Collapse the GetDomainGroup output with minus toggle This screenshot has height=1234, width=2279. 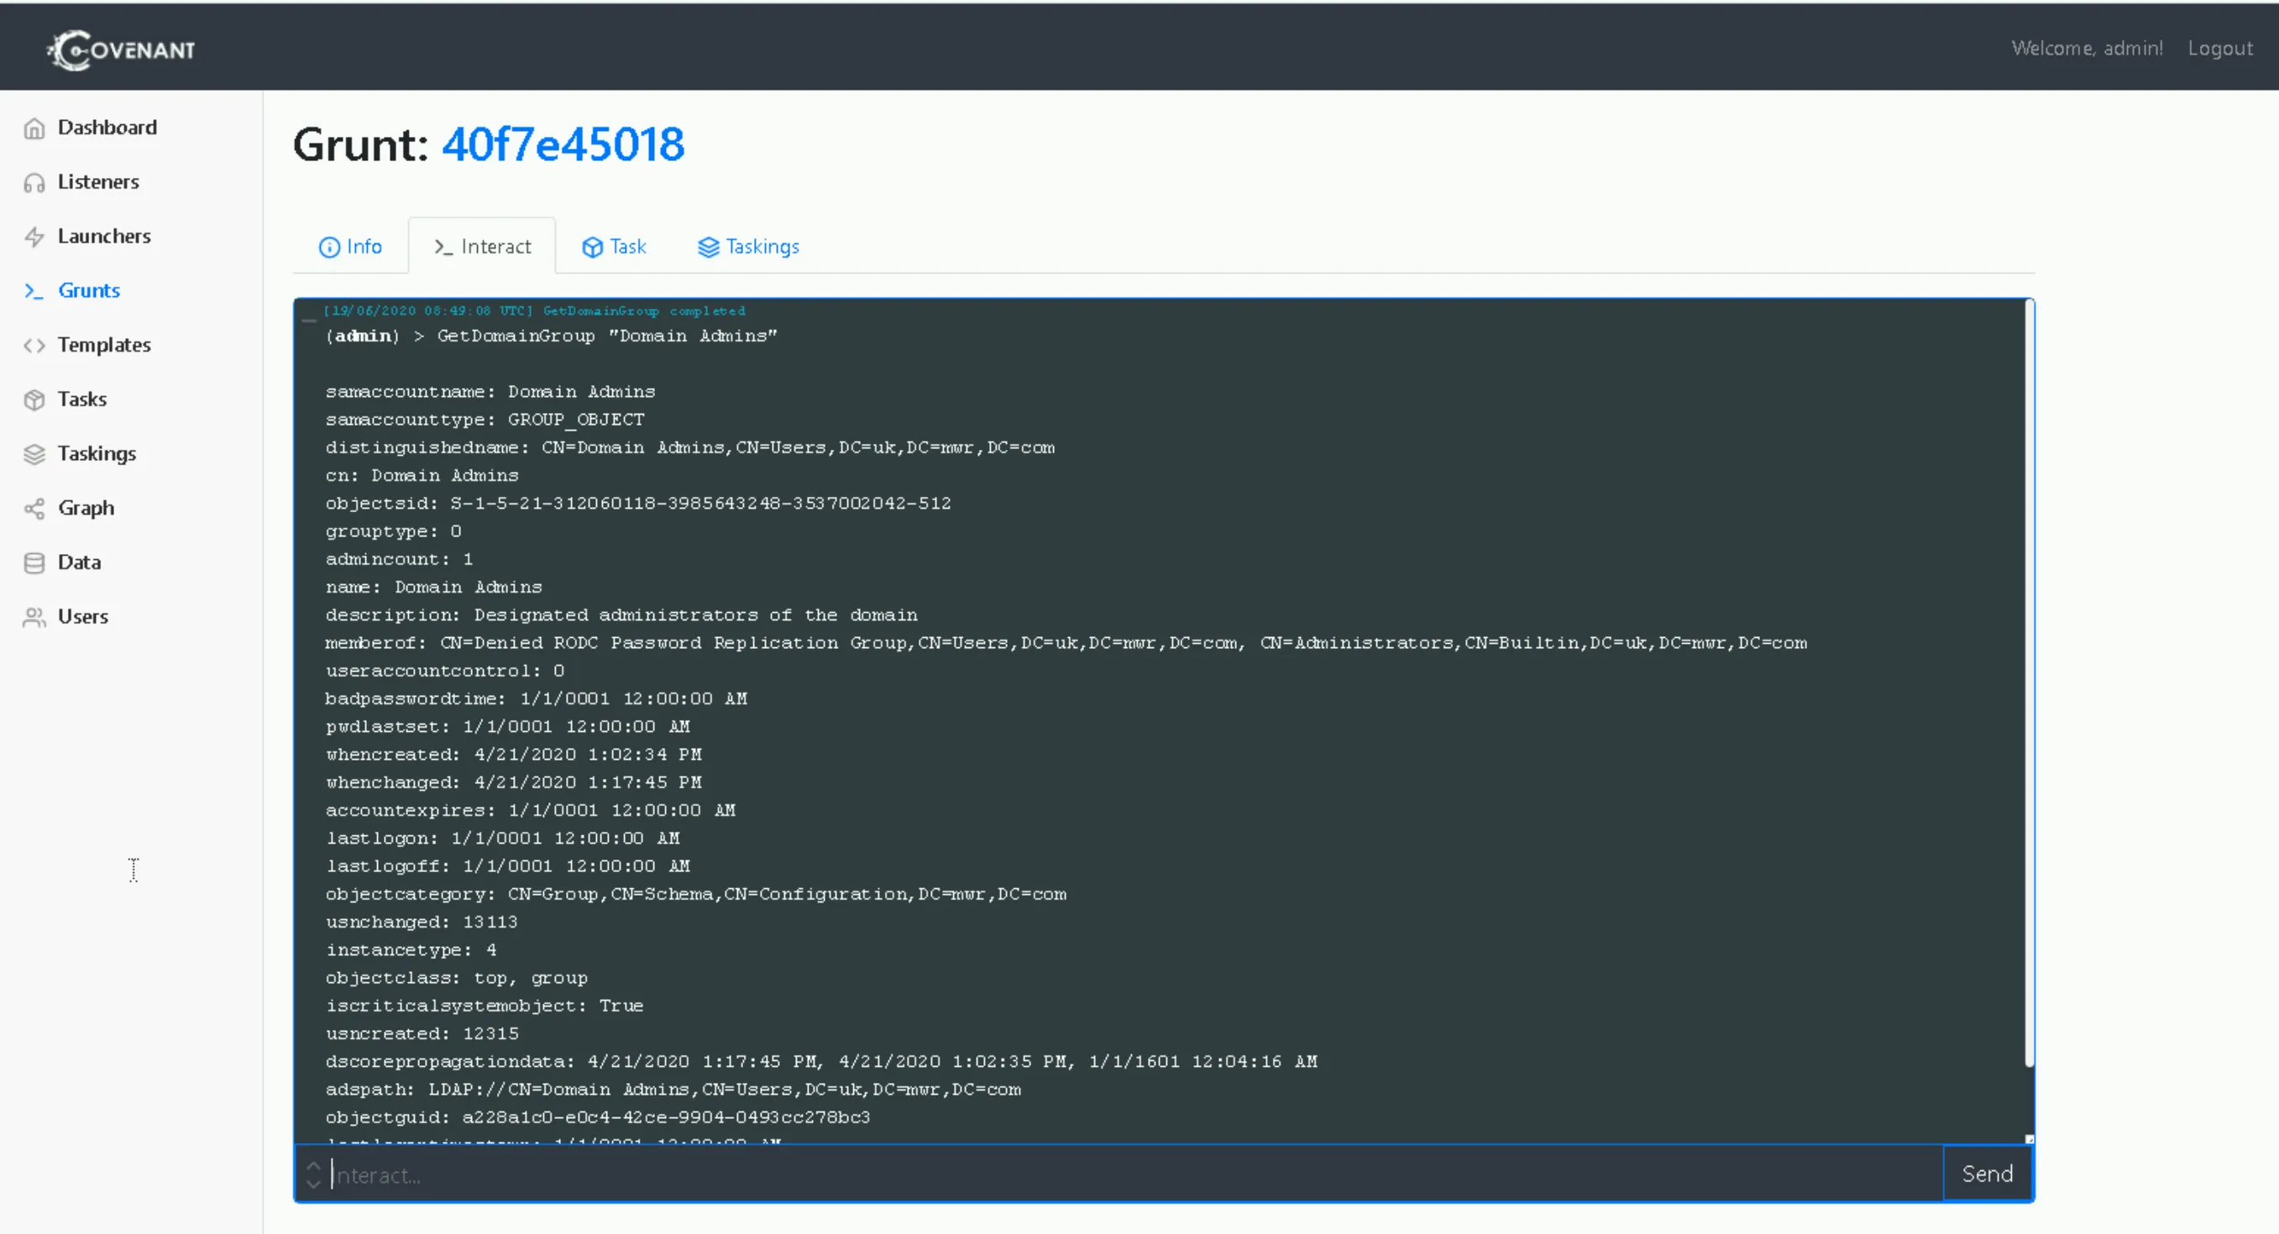tap(310, 319)
